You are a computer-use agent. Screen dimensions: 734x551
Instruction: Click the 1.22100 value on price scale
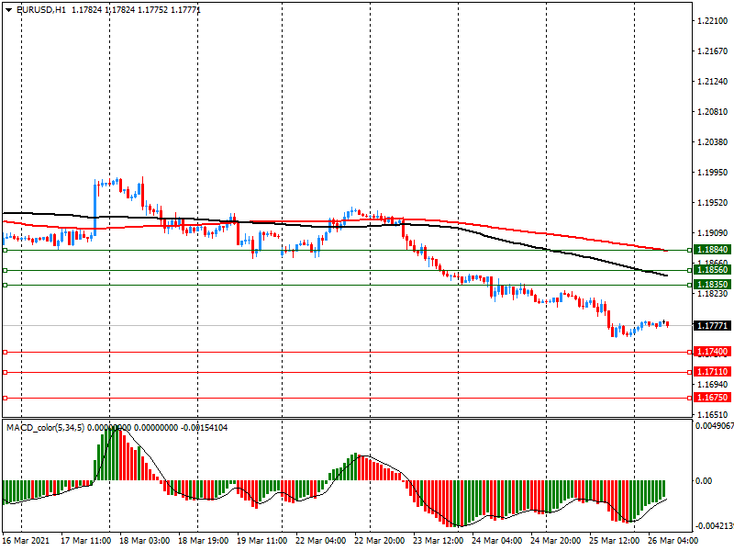(710, 20)
